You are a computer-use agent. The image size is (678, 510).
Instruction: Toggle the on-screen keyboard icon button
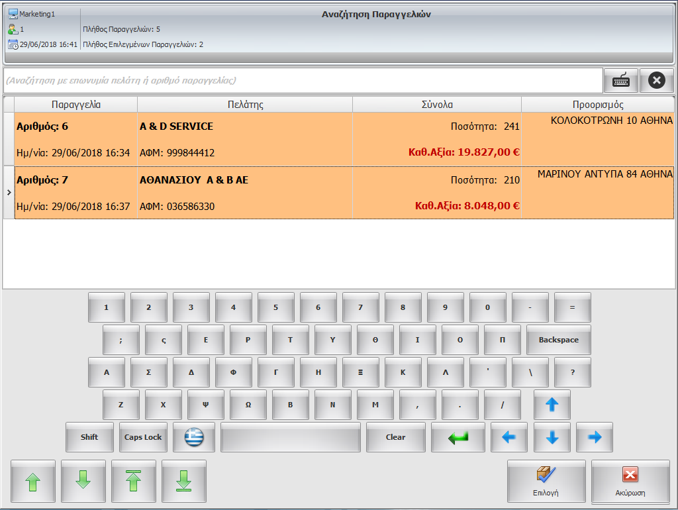tap(621, 80)
